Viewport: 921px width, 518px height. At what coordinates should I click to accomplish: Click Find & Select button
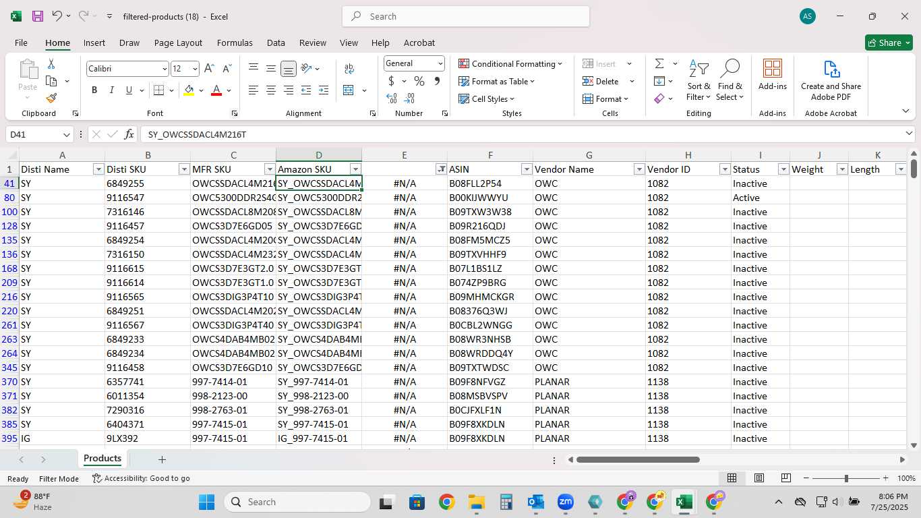tap(730, 80)
